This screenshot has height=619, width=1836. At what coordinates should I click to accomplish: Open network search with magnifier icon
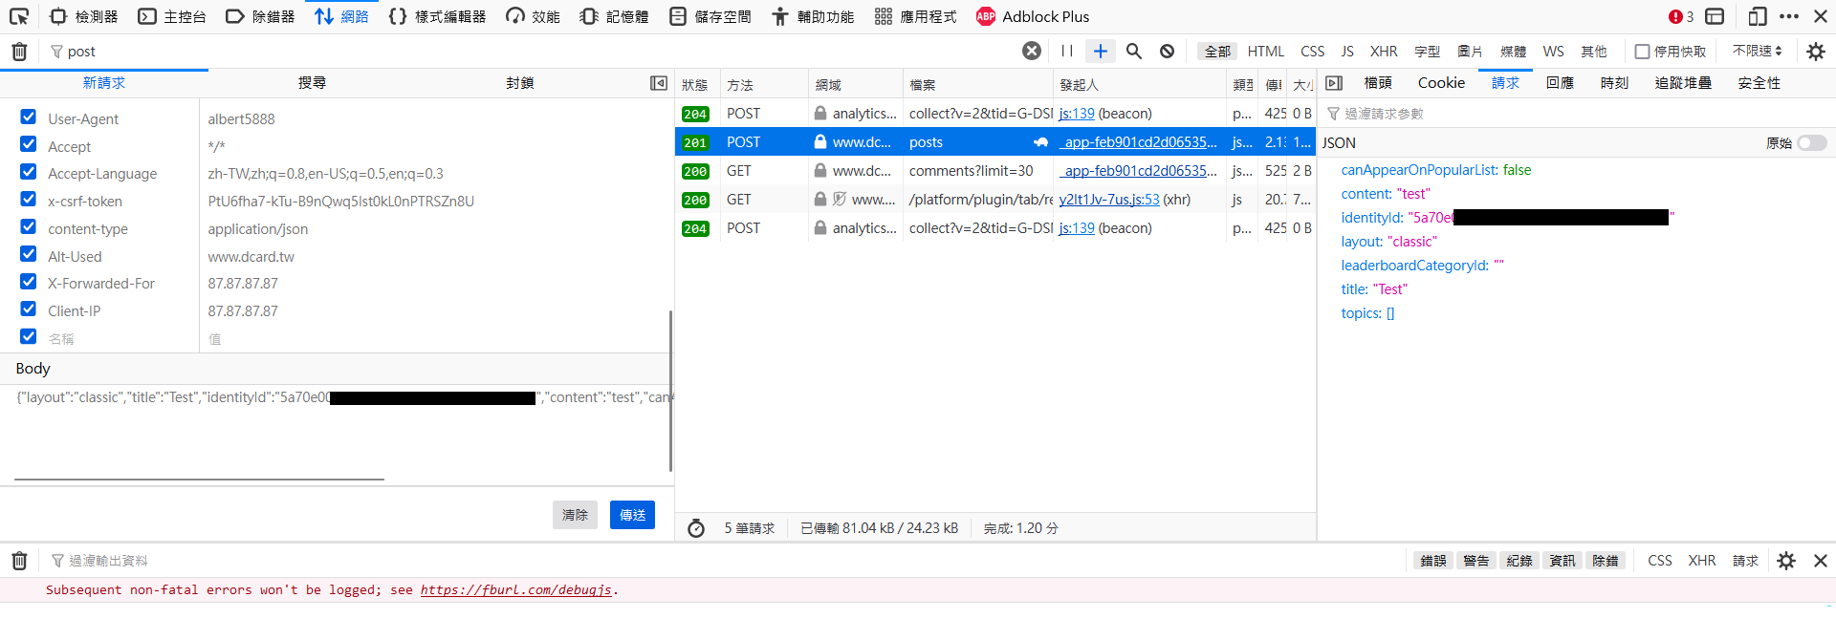coord(1134,51)
